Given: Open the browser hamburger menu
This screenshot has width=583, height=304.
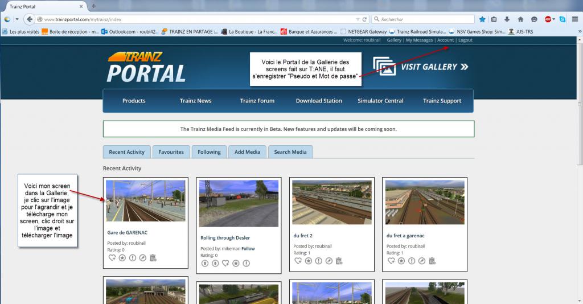Looking at the screenshot, I should click(x=575, y=19).
